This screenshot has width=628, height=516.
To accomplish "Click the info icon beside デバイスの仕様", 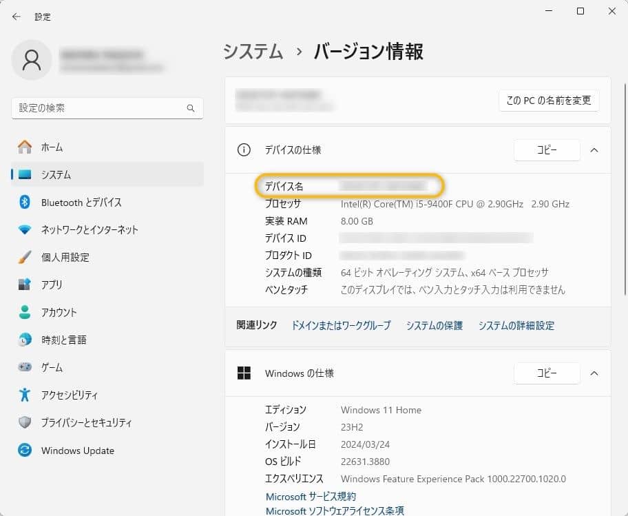I will pyautogui.click(x=244, y=149).
